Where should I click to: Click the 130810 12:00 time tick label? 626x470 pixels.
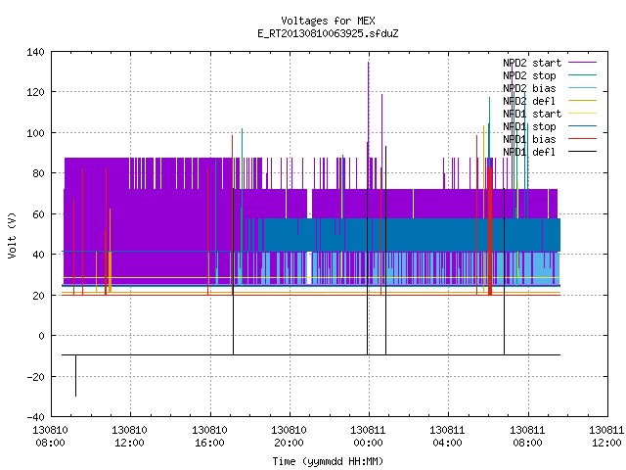(x=129, y=437)
